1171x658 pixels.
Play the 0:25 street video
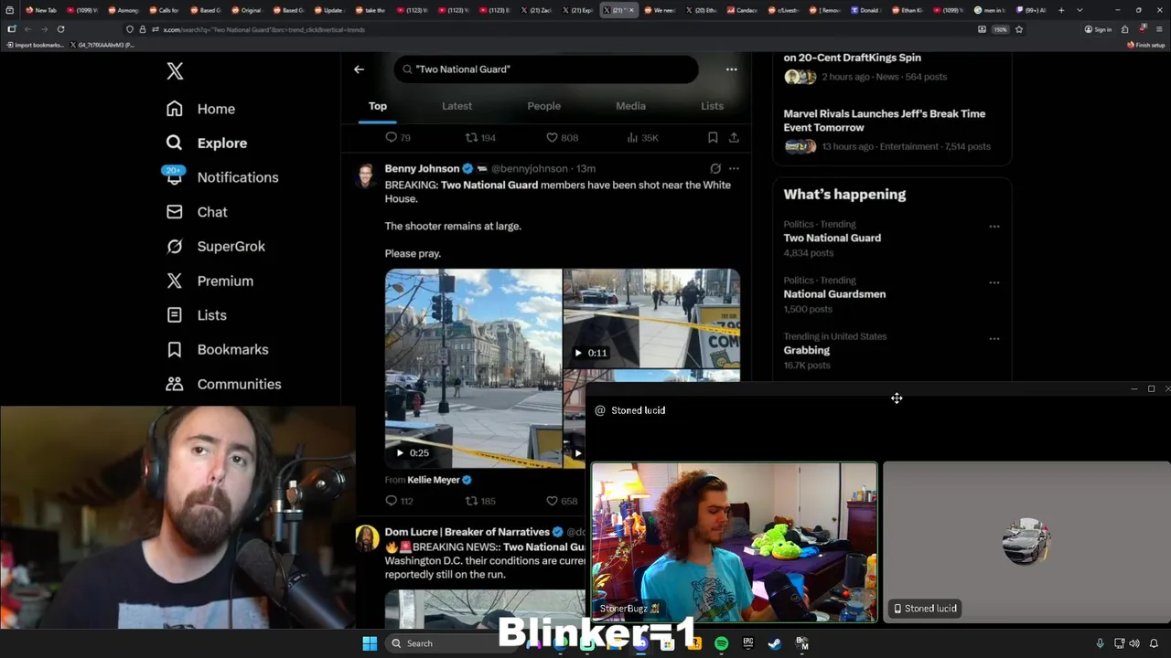473,368
